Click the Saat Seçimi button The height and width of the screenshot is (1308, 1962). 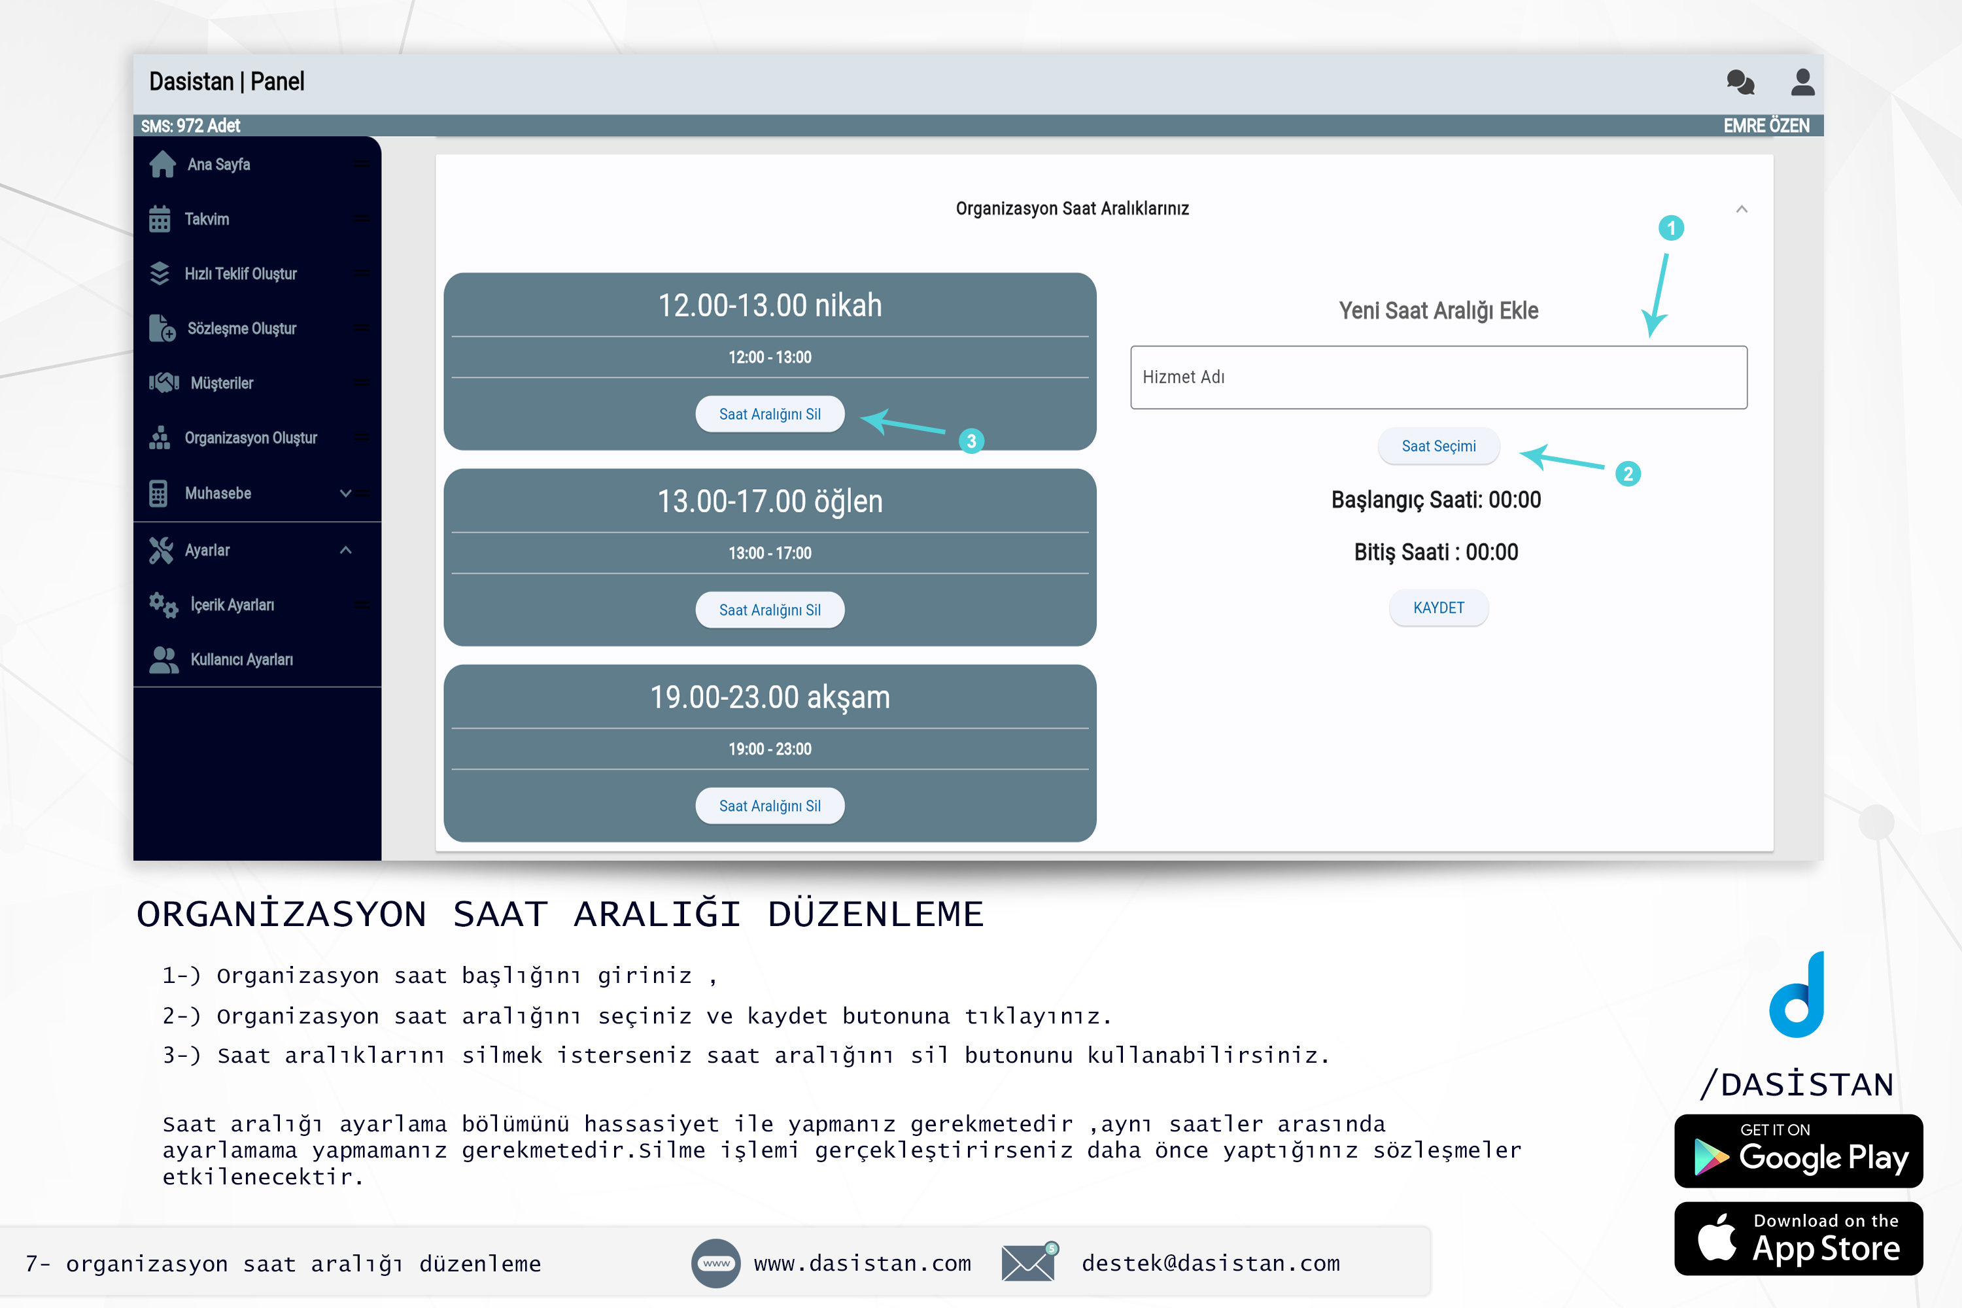coord(1439,446)
